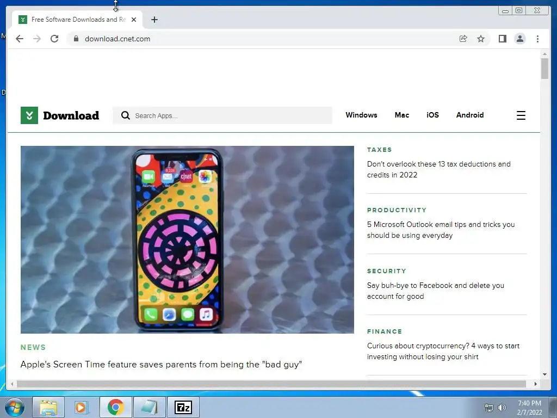Open Apple's Screen Time feature article
The width and height of the screenshot is (557, 418).
click(161, 364)
